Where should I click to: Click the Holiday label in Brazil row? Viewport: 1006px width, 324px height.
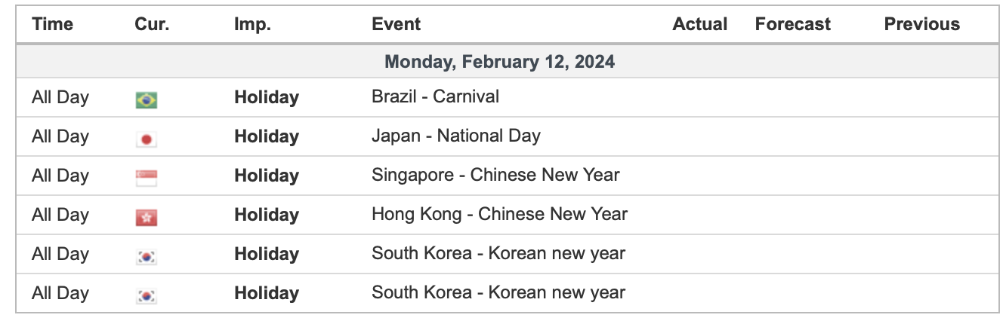267,97
